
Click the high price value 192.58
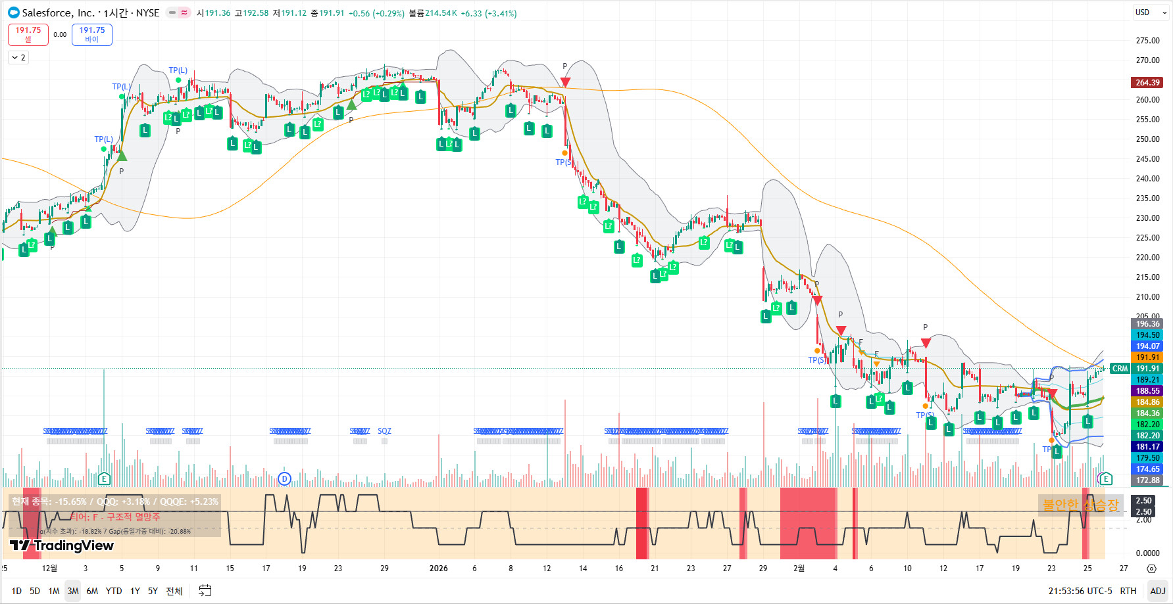[256, 13]
